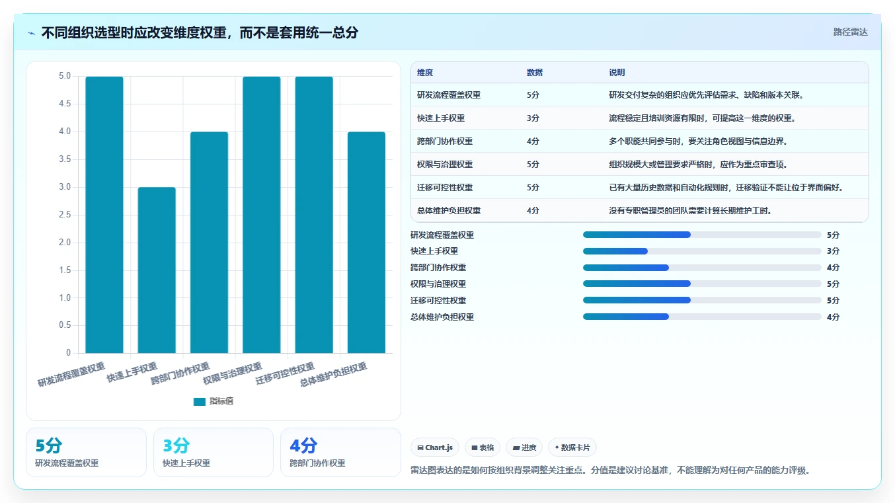Click the 3分 value in the table's 快速上手权重 row
Image resolution: width=895 pixels, height=503 pixels.
533,118
